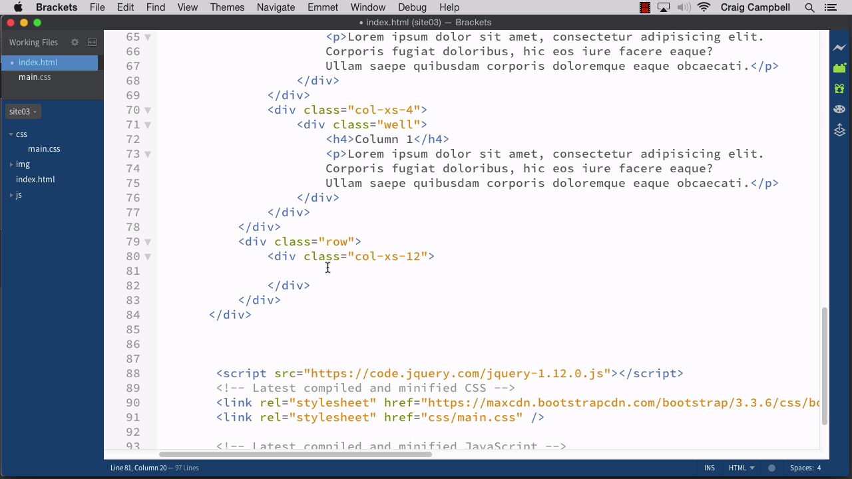Open the Wi-Fi status menu

[x=704, y=7]
